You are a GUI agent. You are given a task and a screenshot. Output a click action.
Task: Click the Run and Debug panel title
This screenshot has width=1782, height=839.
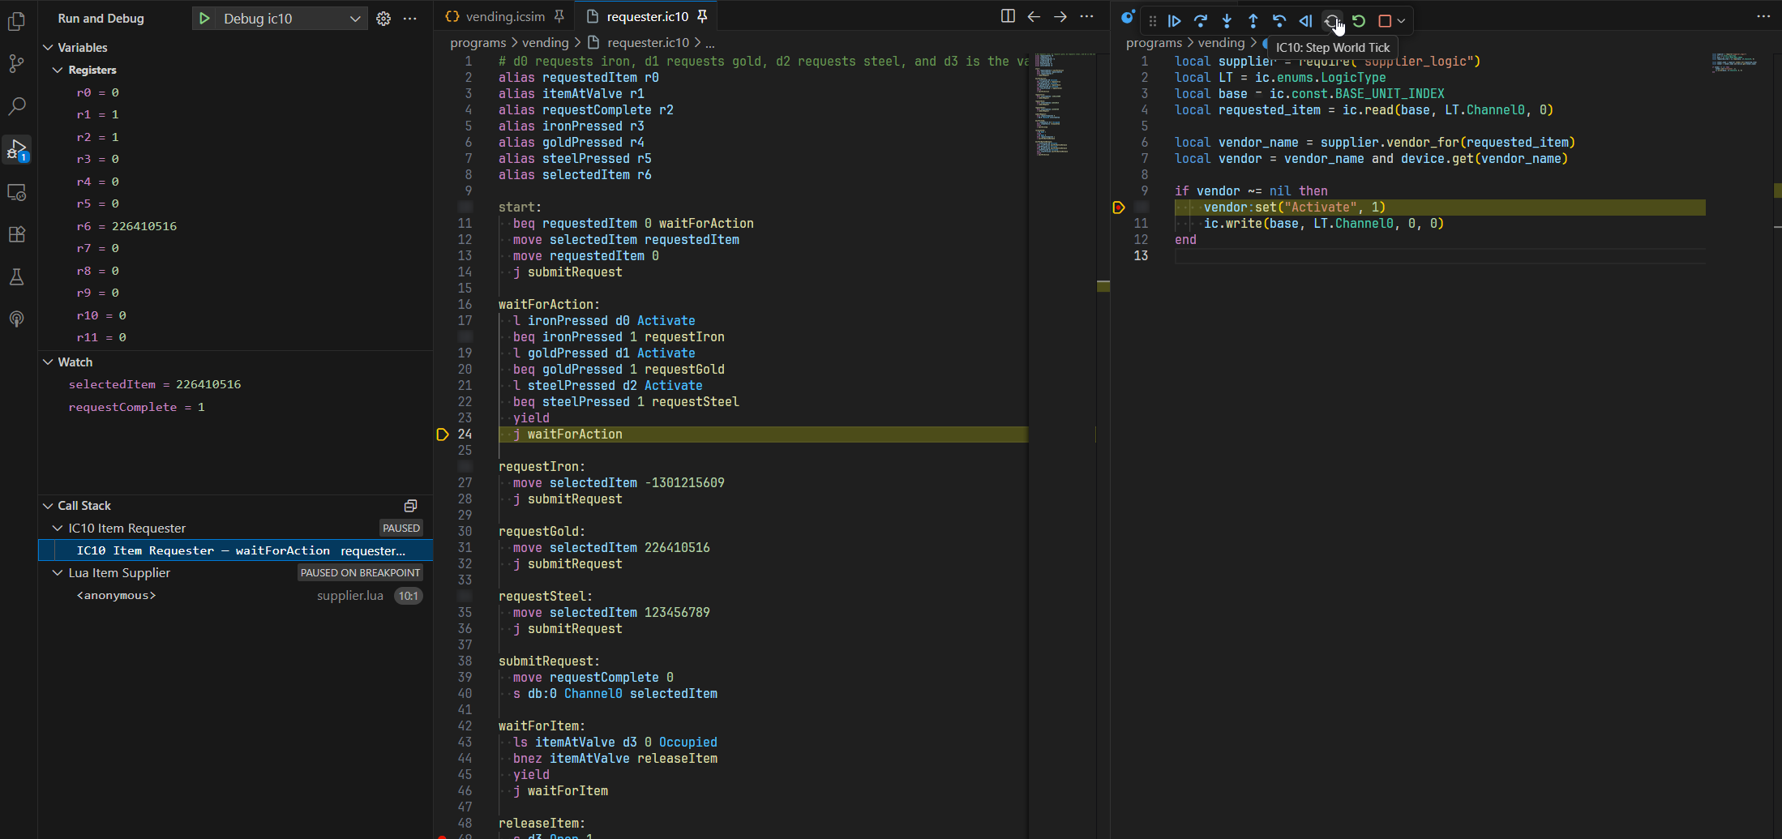pyautogui.click(x=101, y=18)
